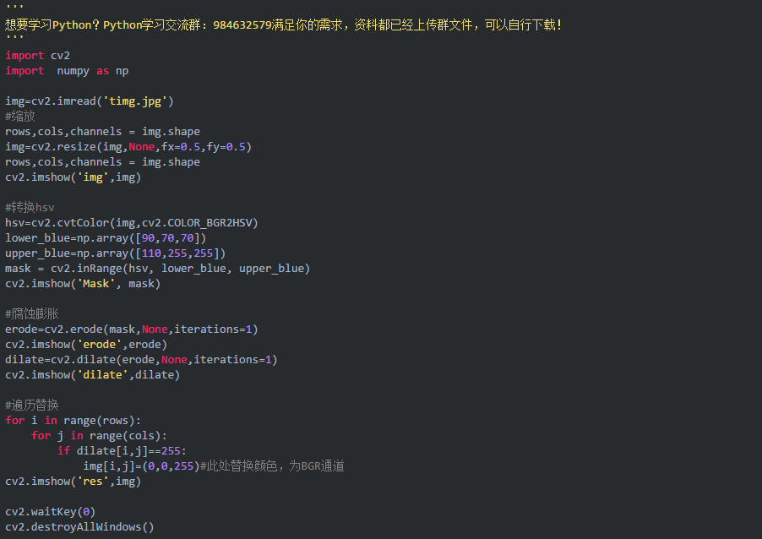Click the 'for j in range(cols)' line
The image size is (762, 539).
(x=99, y=435)
